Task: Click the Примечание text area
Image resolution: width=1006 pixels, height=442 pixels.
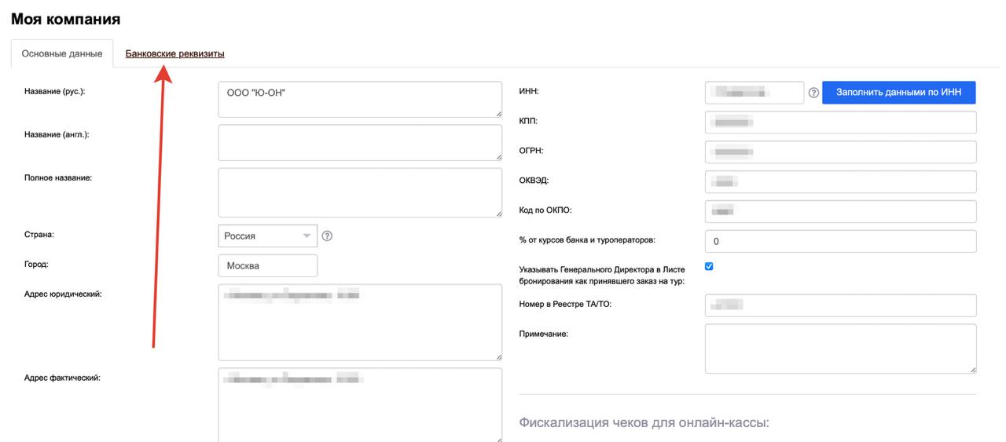Action: [x=840, y=349]
